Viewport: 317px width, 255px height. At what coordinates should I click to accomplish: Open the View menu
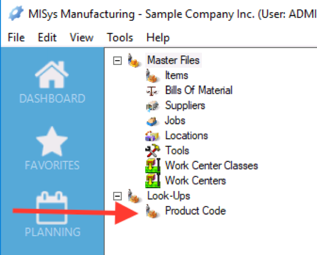(82, 38)
